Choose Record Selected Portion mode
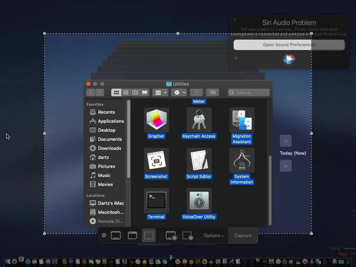This screenshot has height=267, width=356. [x=188, y=235]
